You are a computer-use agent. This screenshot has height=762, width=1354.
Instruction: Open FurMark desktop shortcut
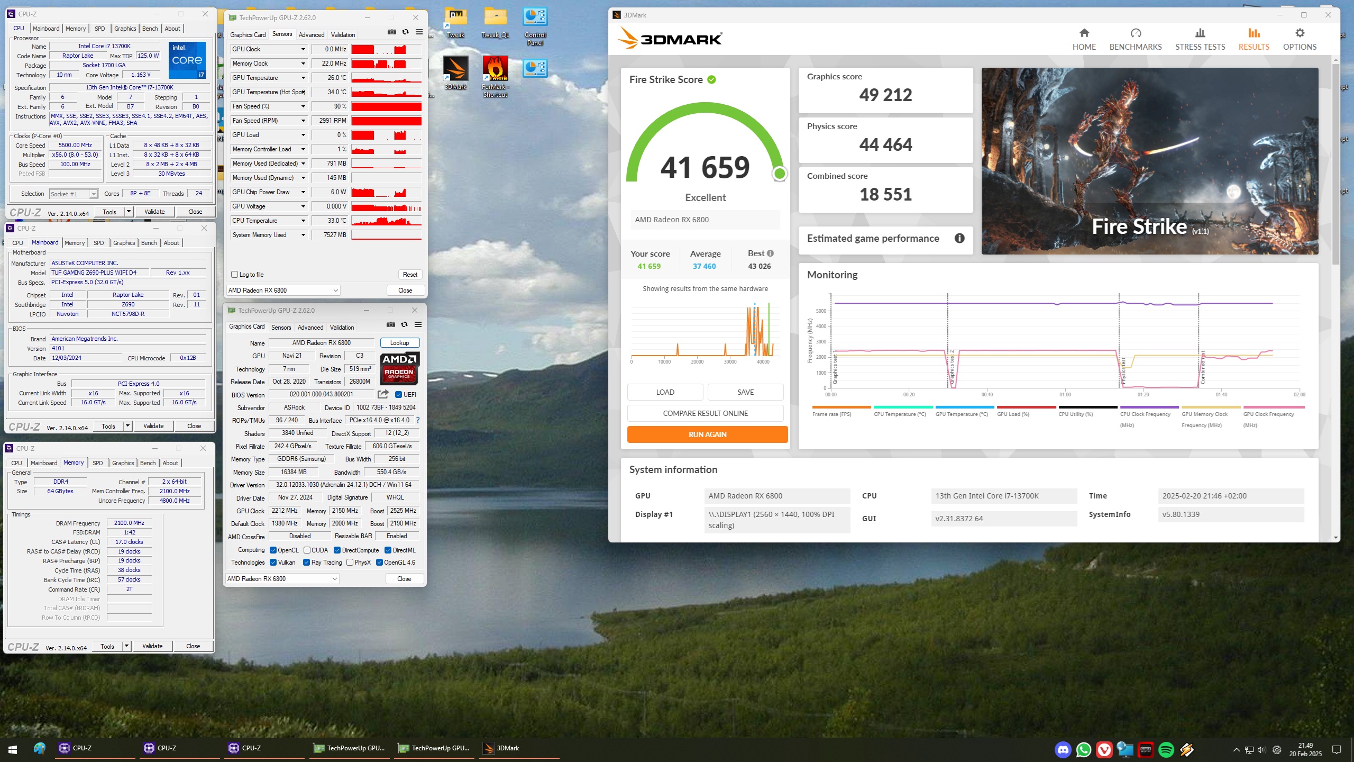[x=495, y=77]
